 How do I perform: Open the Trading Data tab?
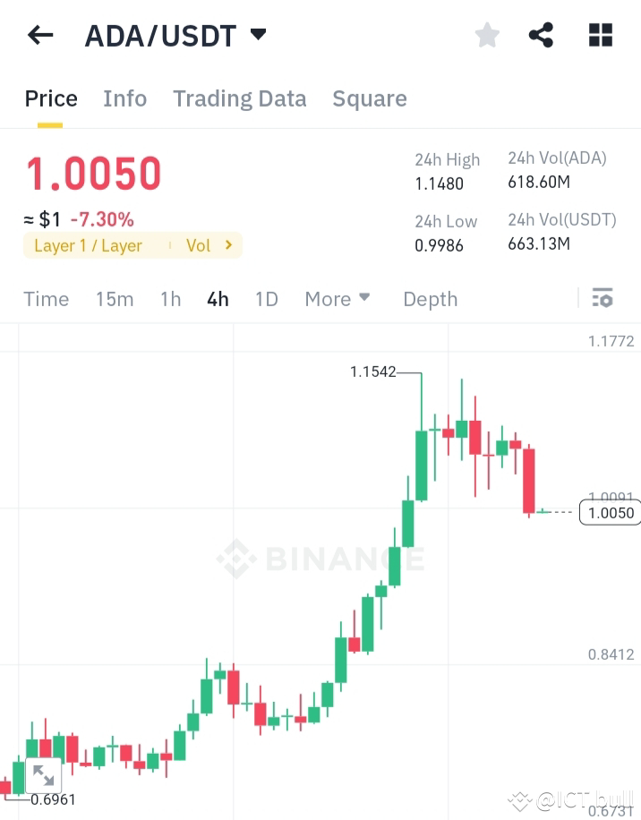pyautogui.click(x=239, y=98)
